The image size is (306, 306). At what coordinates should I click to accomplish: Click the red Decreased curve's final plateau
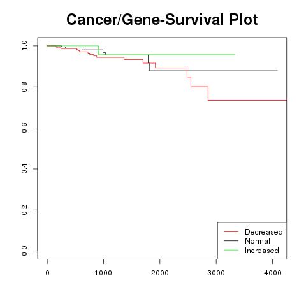pos(247,100)
